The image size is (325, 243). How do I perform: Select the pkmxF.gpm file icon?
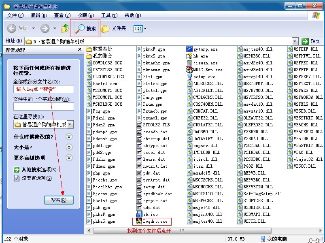pyautogui.click(x=139, y=49)
